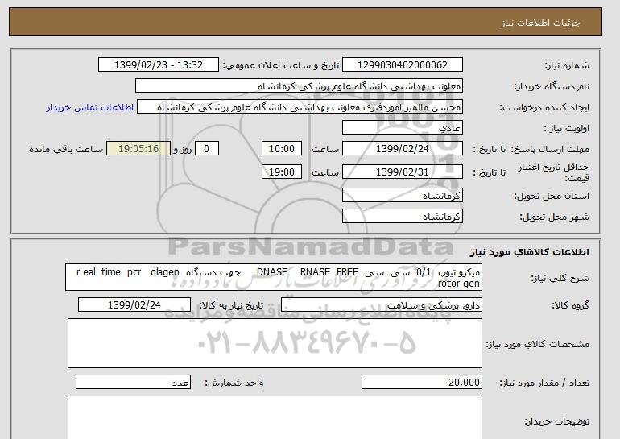Open the buyer contact information link
This screenshot has width=620, height=439.
pyautogui.click(x=89, y=107)
